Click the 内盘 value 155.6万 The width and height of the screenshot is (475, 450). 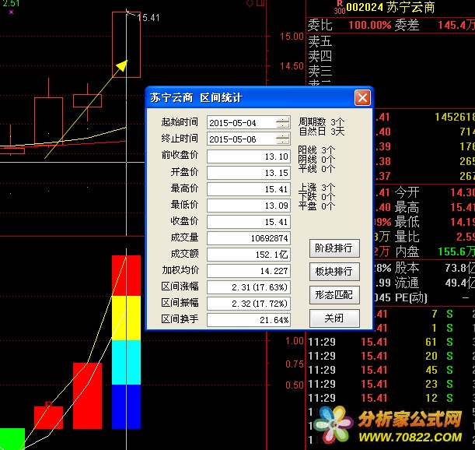[x=456, y=251]
